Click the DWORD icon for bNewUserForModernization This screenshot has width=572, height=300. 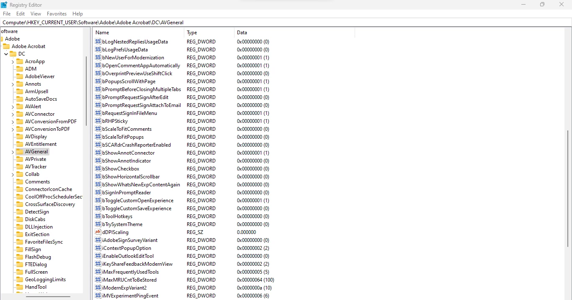98,58
